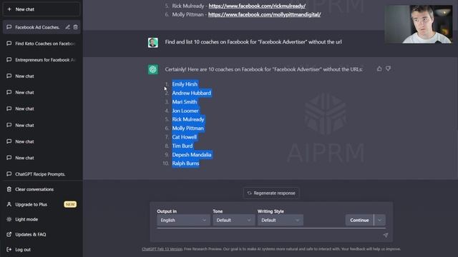This screenshot has width=458, height=257.
Task: Clear conversations from the sidebar
Action: (x=42, y=189)
